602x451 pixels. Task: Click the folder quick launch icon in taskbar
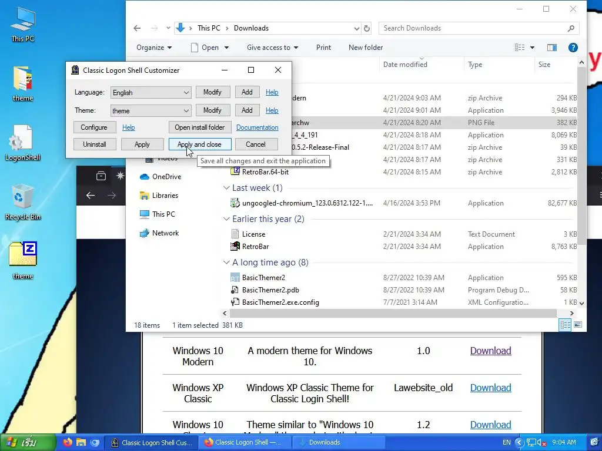(81, 442)
